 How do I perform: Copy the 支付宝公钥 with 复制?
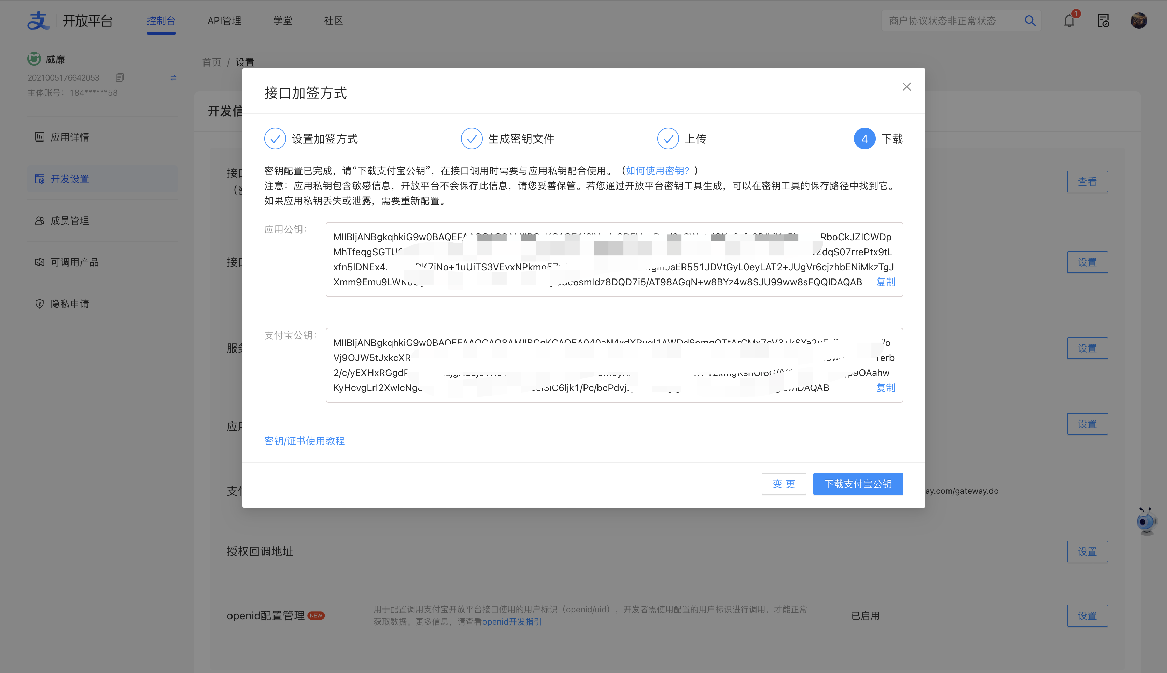click(x=885, y=388)
